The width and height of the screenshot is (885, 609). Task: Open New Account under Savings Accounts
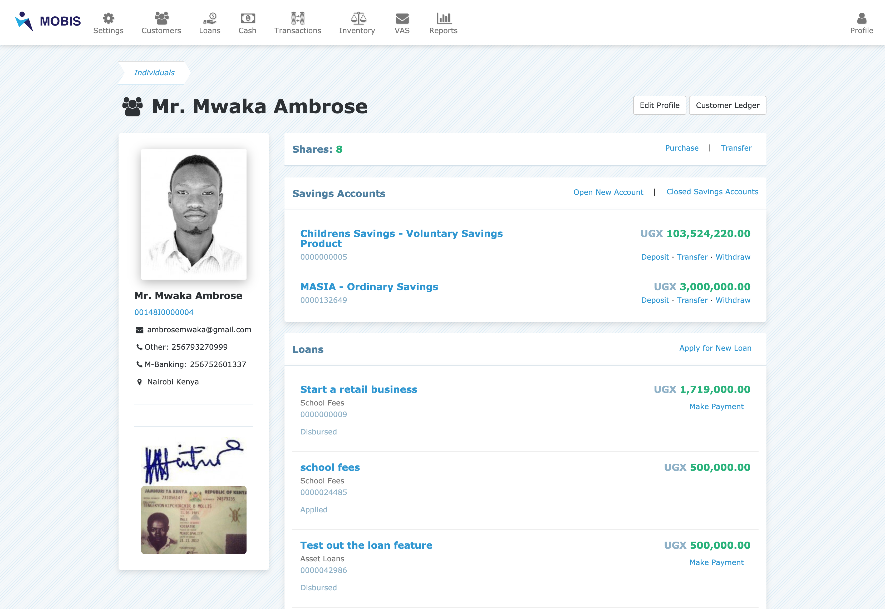608,192
